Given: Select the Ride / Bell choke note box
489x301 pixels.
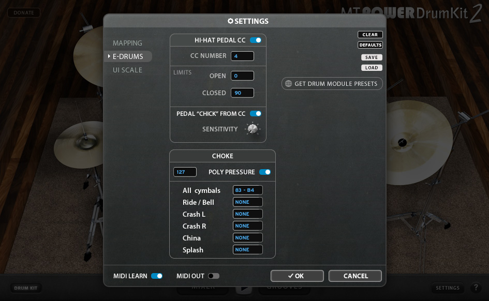Looking at the screenshot, I should tap(248, 202).
